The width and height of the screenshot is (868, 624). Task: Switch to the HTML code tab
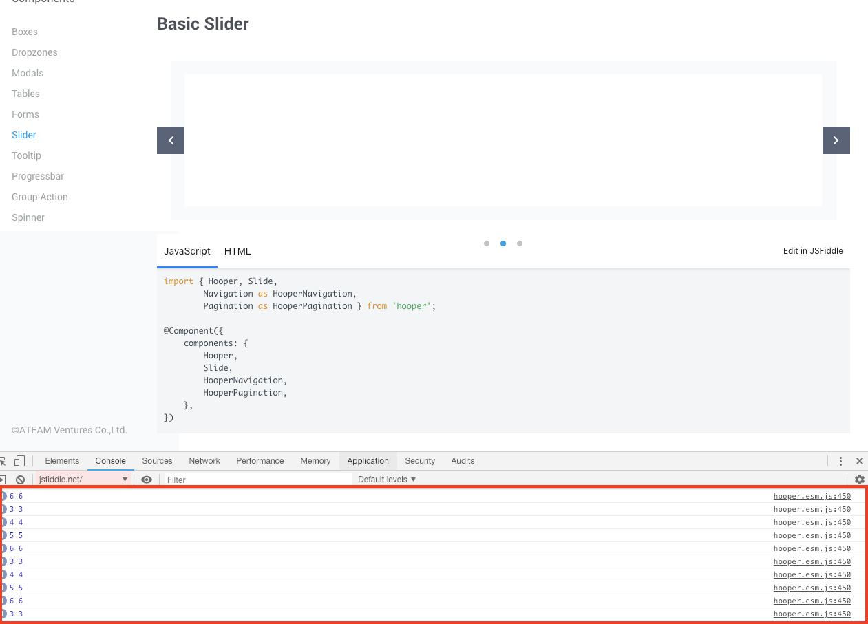(237, 251)
